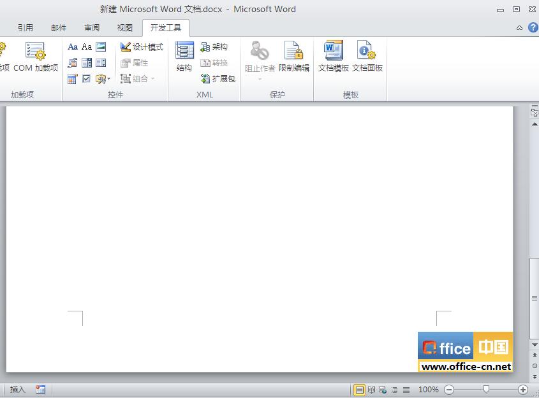This screenshot has width=539, height=398.
Task: Open Word Help
Action: coord(533,27)
